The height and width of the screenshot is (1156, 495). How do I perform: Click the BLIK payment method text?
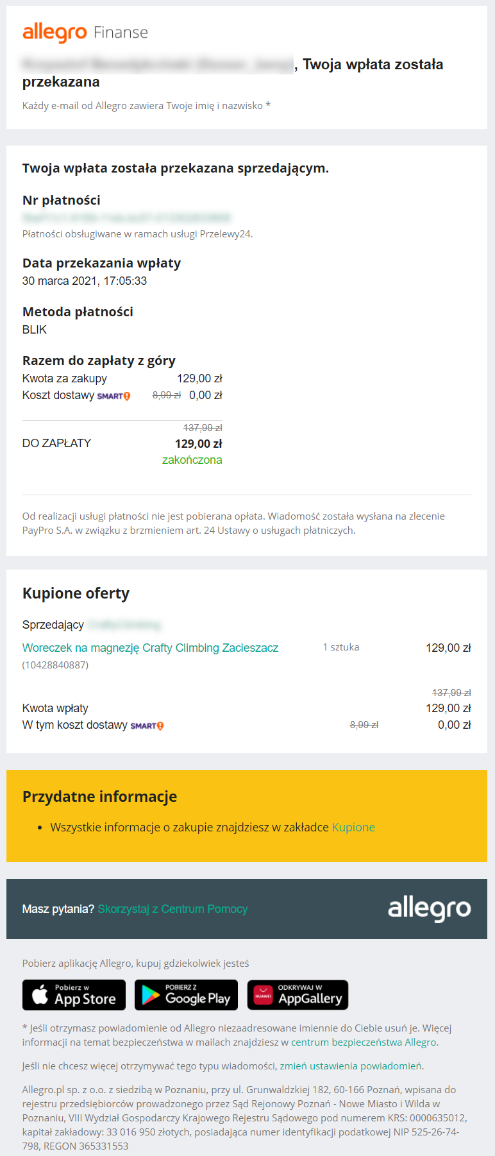[x=35, y=330]
